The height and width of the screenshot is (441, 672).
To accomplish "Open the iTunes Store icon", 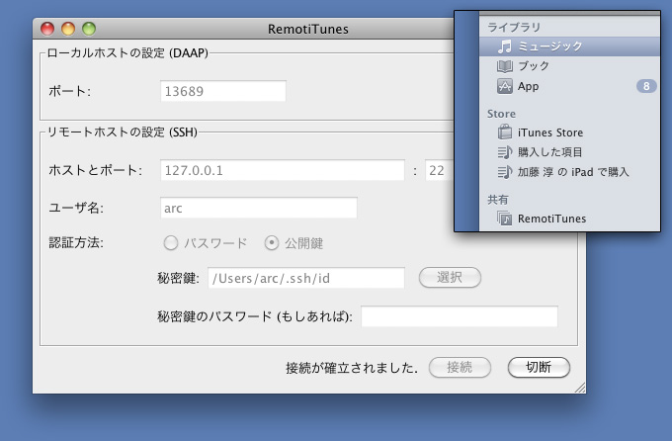I will pos(505,132).
